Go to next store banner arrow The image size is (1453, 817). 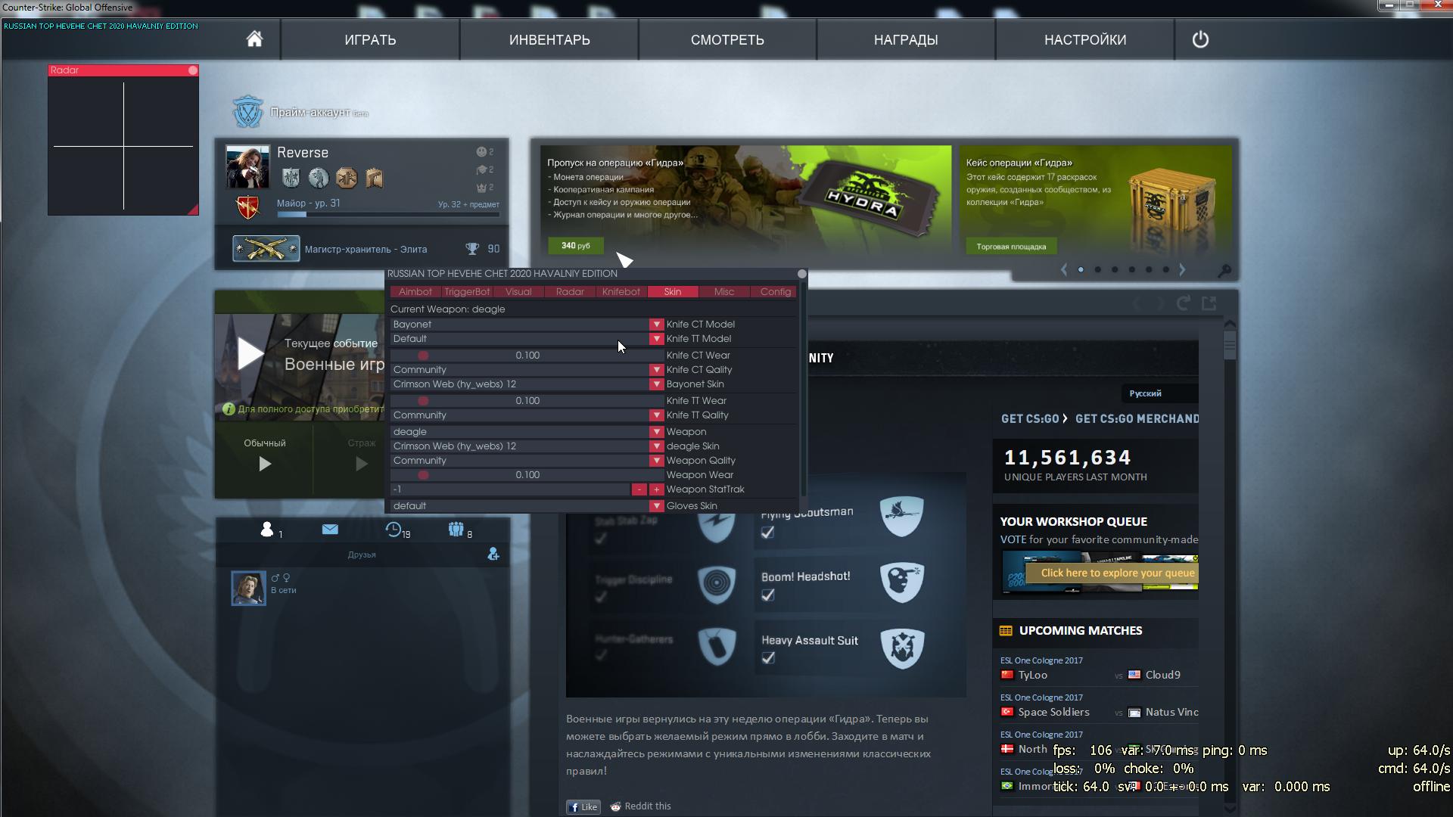[x=1182, y=269]
